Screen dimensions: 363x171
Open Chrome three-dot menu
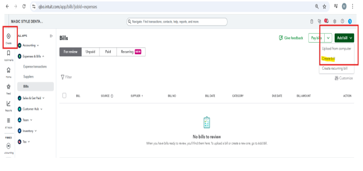pos(352,7)
